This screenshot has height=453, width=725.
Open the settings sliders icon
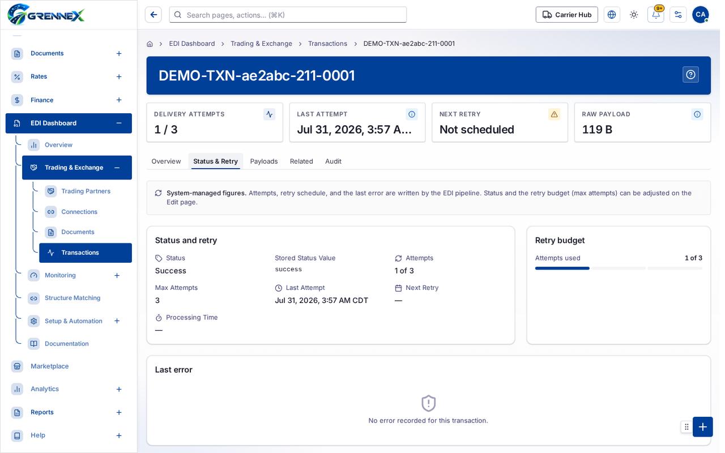678,15
